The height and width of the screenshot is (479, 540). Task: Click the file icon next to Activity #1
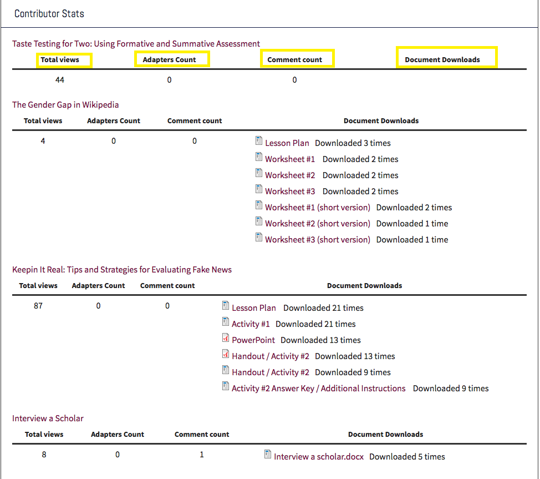226,322
